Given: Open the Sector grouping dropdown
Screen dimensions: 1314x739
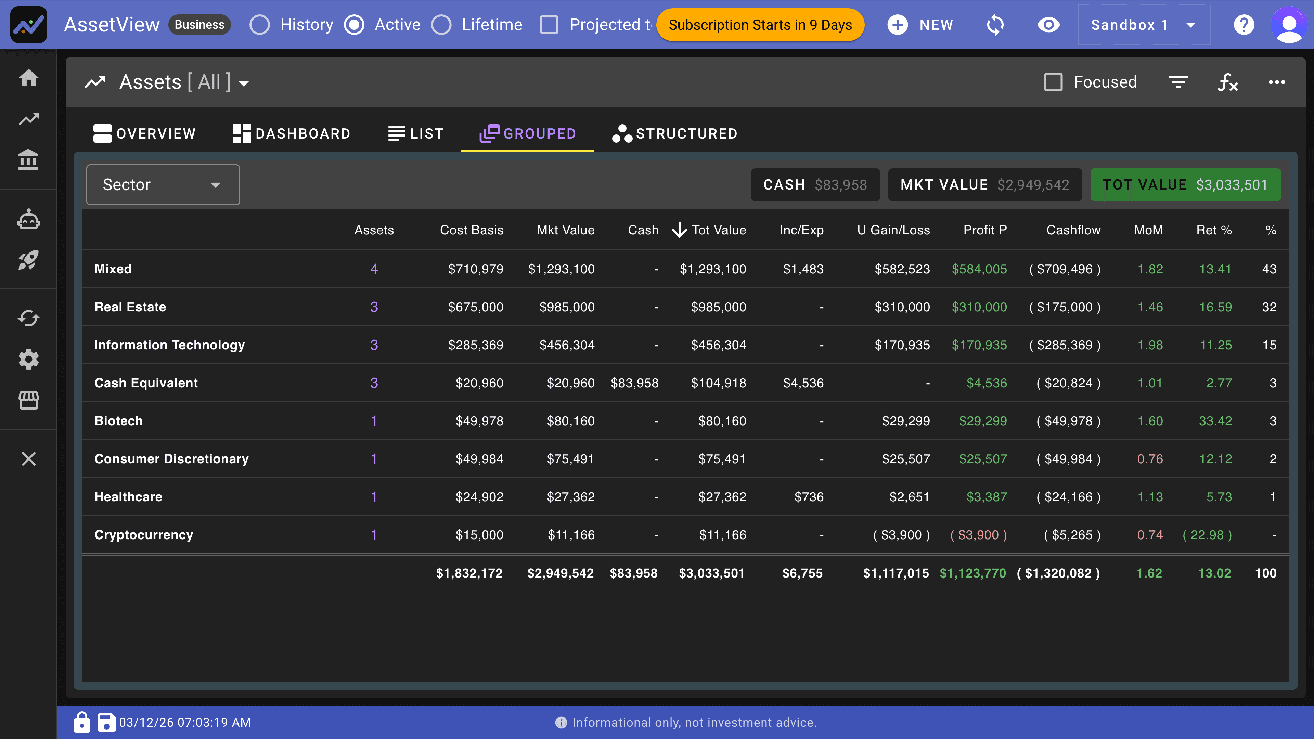Looking at the screenshot, I should (163, 185).
